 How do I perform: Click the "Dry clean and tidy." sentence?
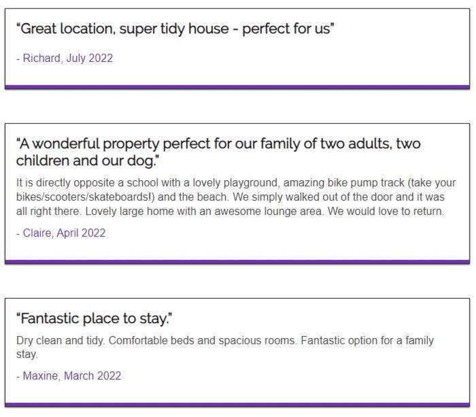coord(61,340)
